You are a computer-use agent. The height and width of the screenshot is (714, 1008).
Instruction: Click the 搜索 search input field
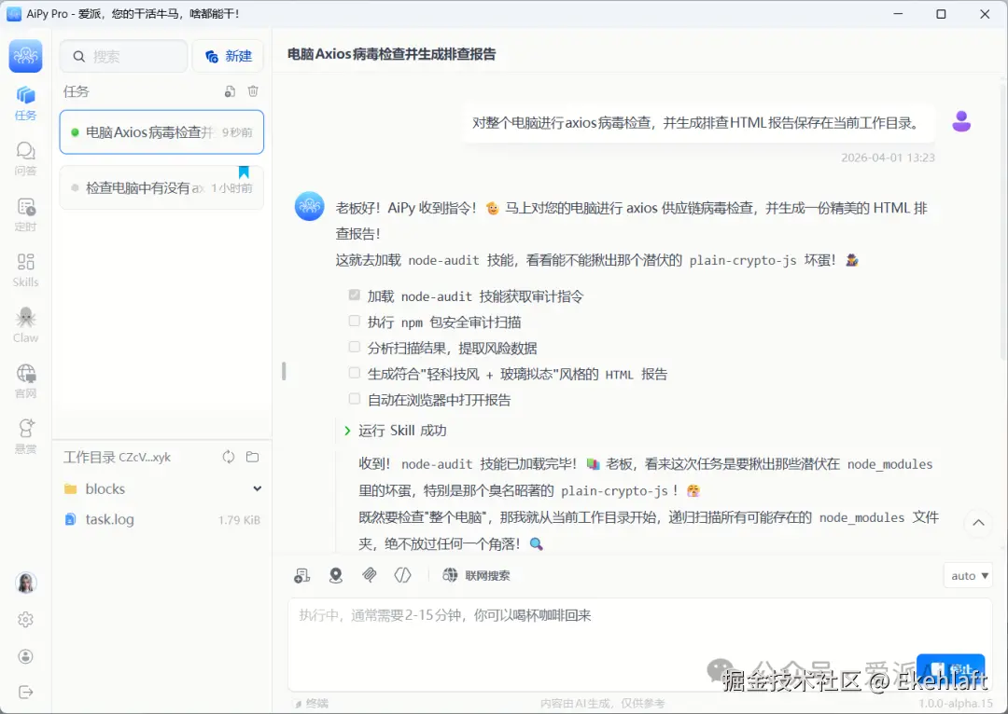pyautogui.click(x=124, y=57)
